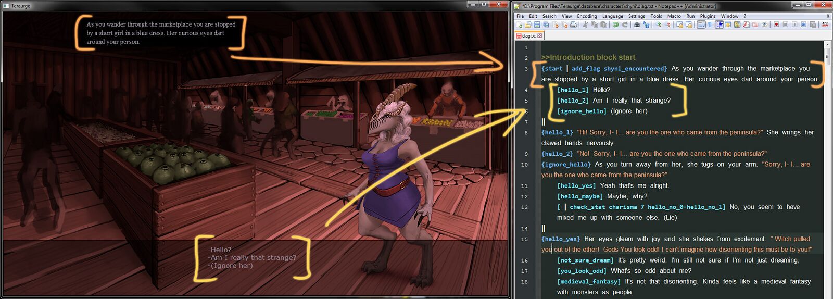Click the Zoom Out toolbar icon
Screen dimensions: 833x299
click(667, 24)
